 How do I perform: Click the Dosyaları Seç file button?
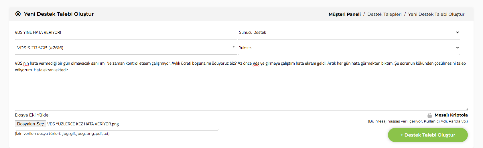pyautogui.click(x=30, y=124)
